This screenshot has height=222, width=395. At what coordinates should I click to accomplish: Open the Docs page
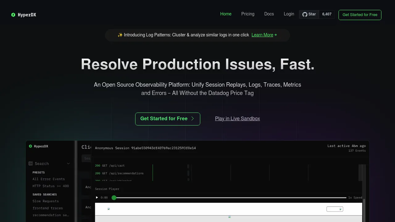[269, 14]
